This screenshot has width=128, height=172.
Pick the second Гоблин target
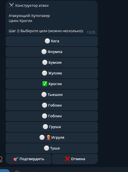coord(52,116)
